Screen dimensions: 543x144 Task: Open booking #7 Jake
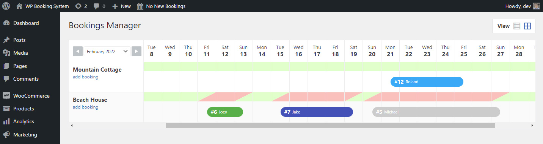coord(317,112)
